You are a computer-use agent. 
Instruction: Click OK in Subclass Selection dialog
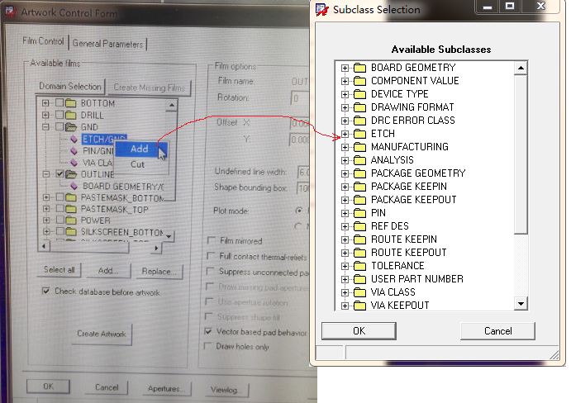click(359, 330)
